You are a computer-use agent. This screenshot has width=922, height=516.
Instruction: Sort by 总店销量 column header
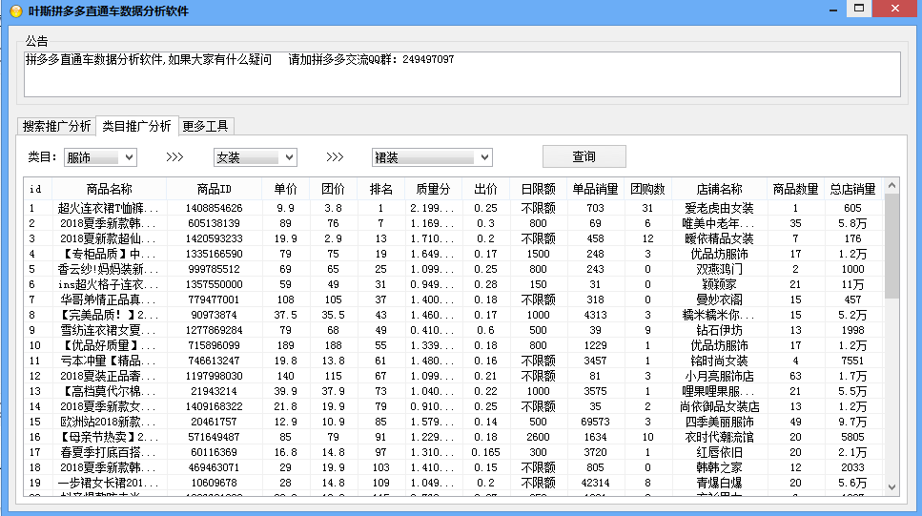pyautogui.click(x=852, y=189)
